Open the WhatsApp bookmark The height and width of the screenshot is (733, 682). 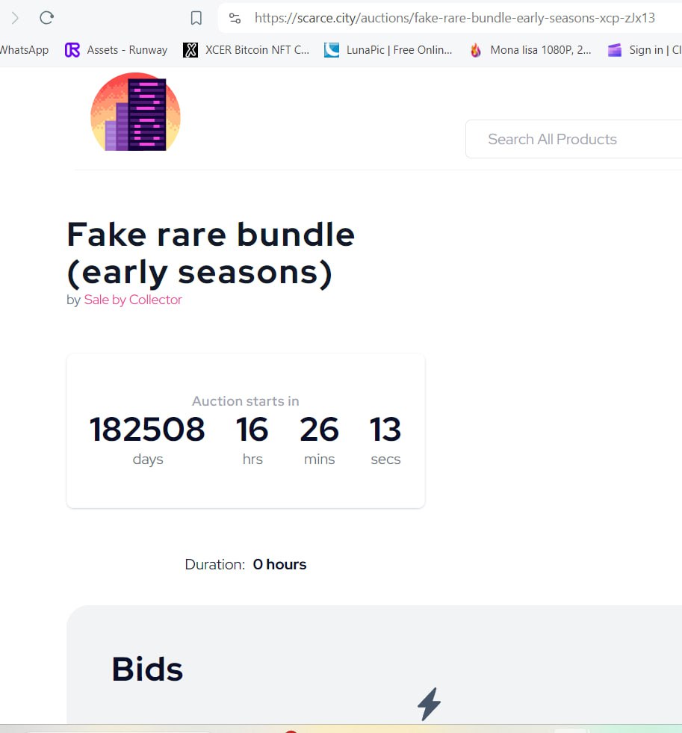25,50
